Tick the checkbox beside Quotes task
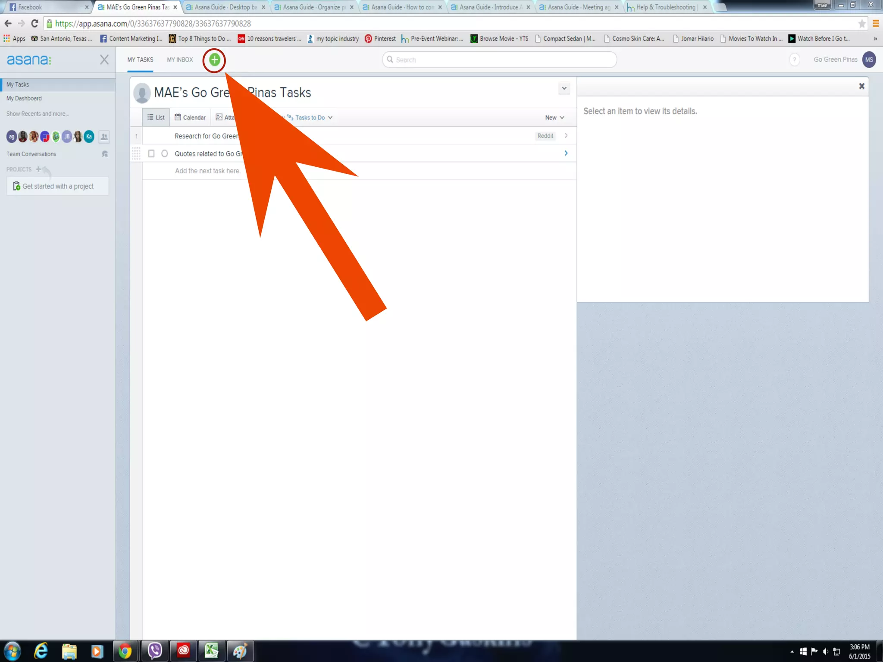Viewport: 883px width, 662px height. 151,153
